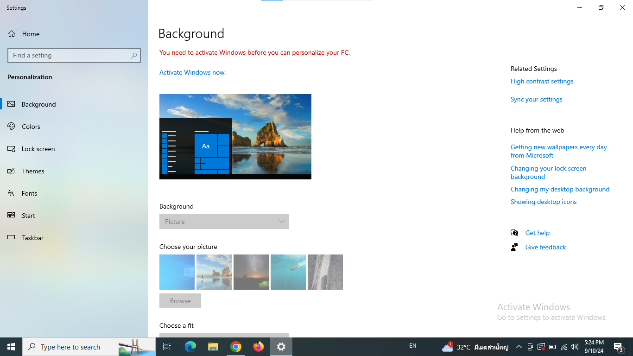Screen dimensions: 633x356
Task: Click the Give feedback person icon
Action: [x=514, y=247]
